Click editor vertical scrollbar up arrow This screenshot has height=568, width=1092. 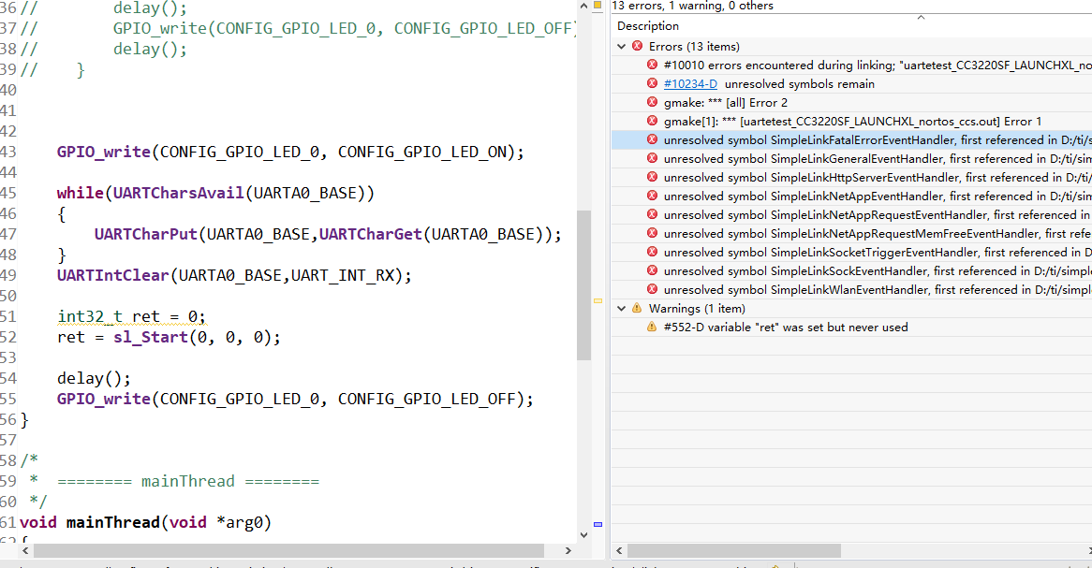[x=583, y=6]
